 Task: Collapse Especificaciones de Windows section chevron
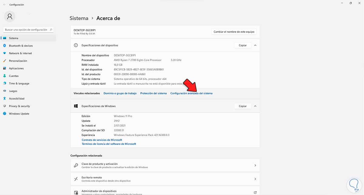[255, 106]
